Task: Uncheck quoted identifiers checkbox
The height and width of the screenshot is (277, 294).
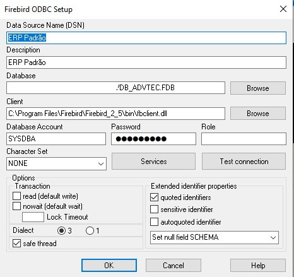Action: pos(154,197)
